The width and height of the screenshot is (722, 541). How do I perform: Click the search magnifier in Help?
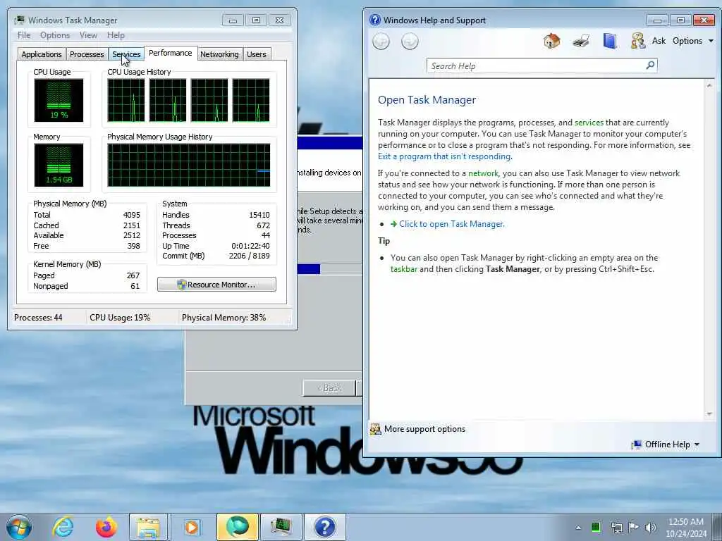click(650, 66)
